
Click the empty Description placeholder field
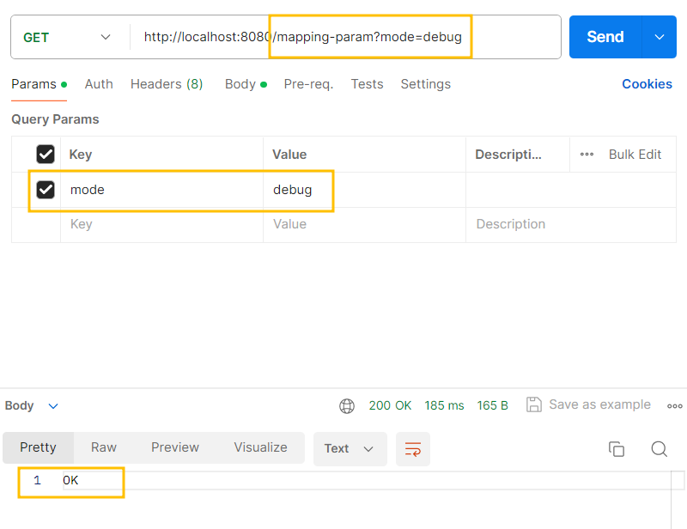click(571, 224)
